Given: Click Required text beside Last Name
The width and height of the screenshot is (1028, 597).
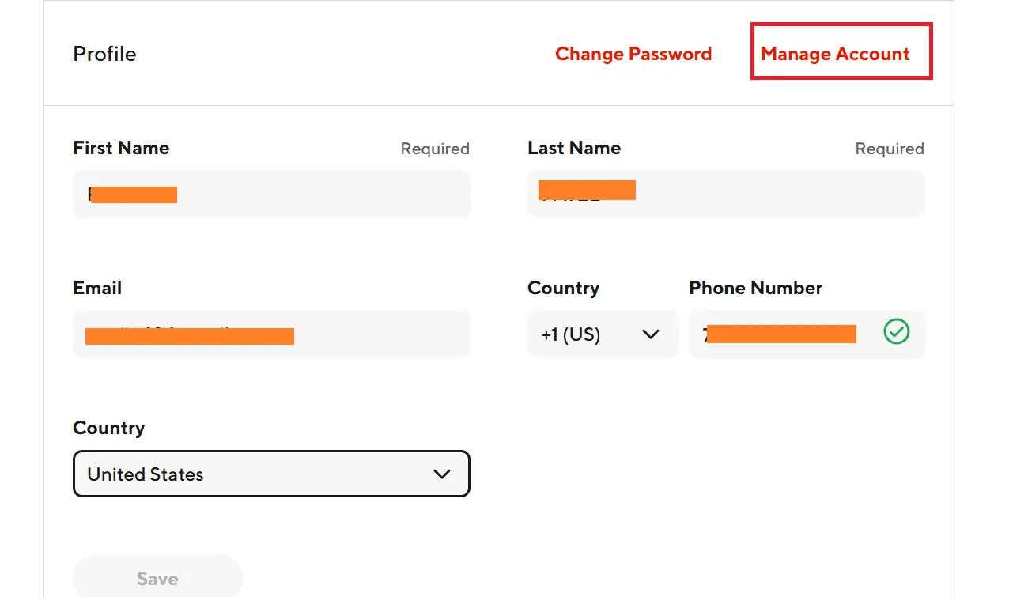Looking at the screenshot, I should (x=890, y=149).
